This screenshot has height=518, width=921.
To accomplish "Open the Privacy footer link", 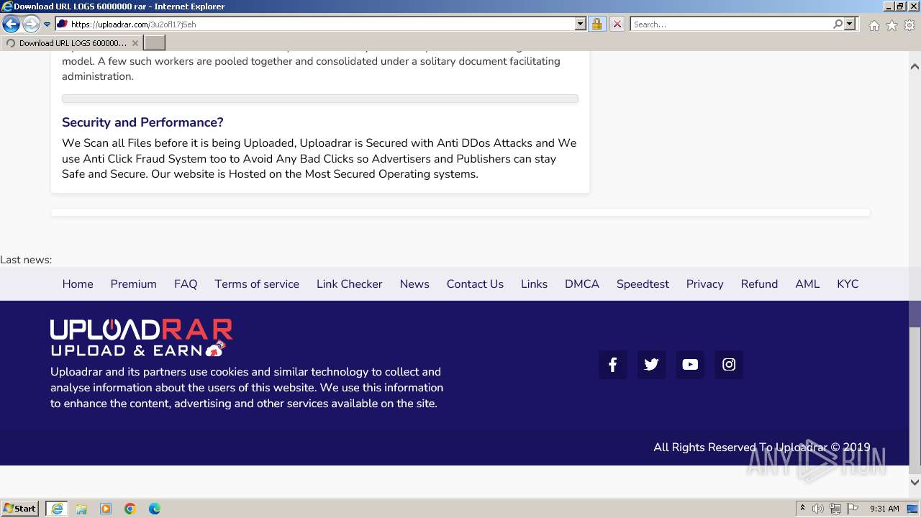I will click(704, 284).
